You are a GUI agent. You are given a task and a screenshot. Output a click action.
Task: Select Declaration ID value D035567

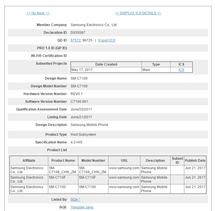pos(78,33)
